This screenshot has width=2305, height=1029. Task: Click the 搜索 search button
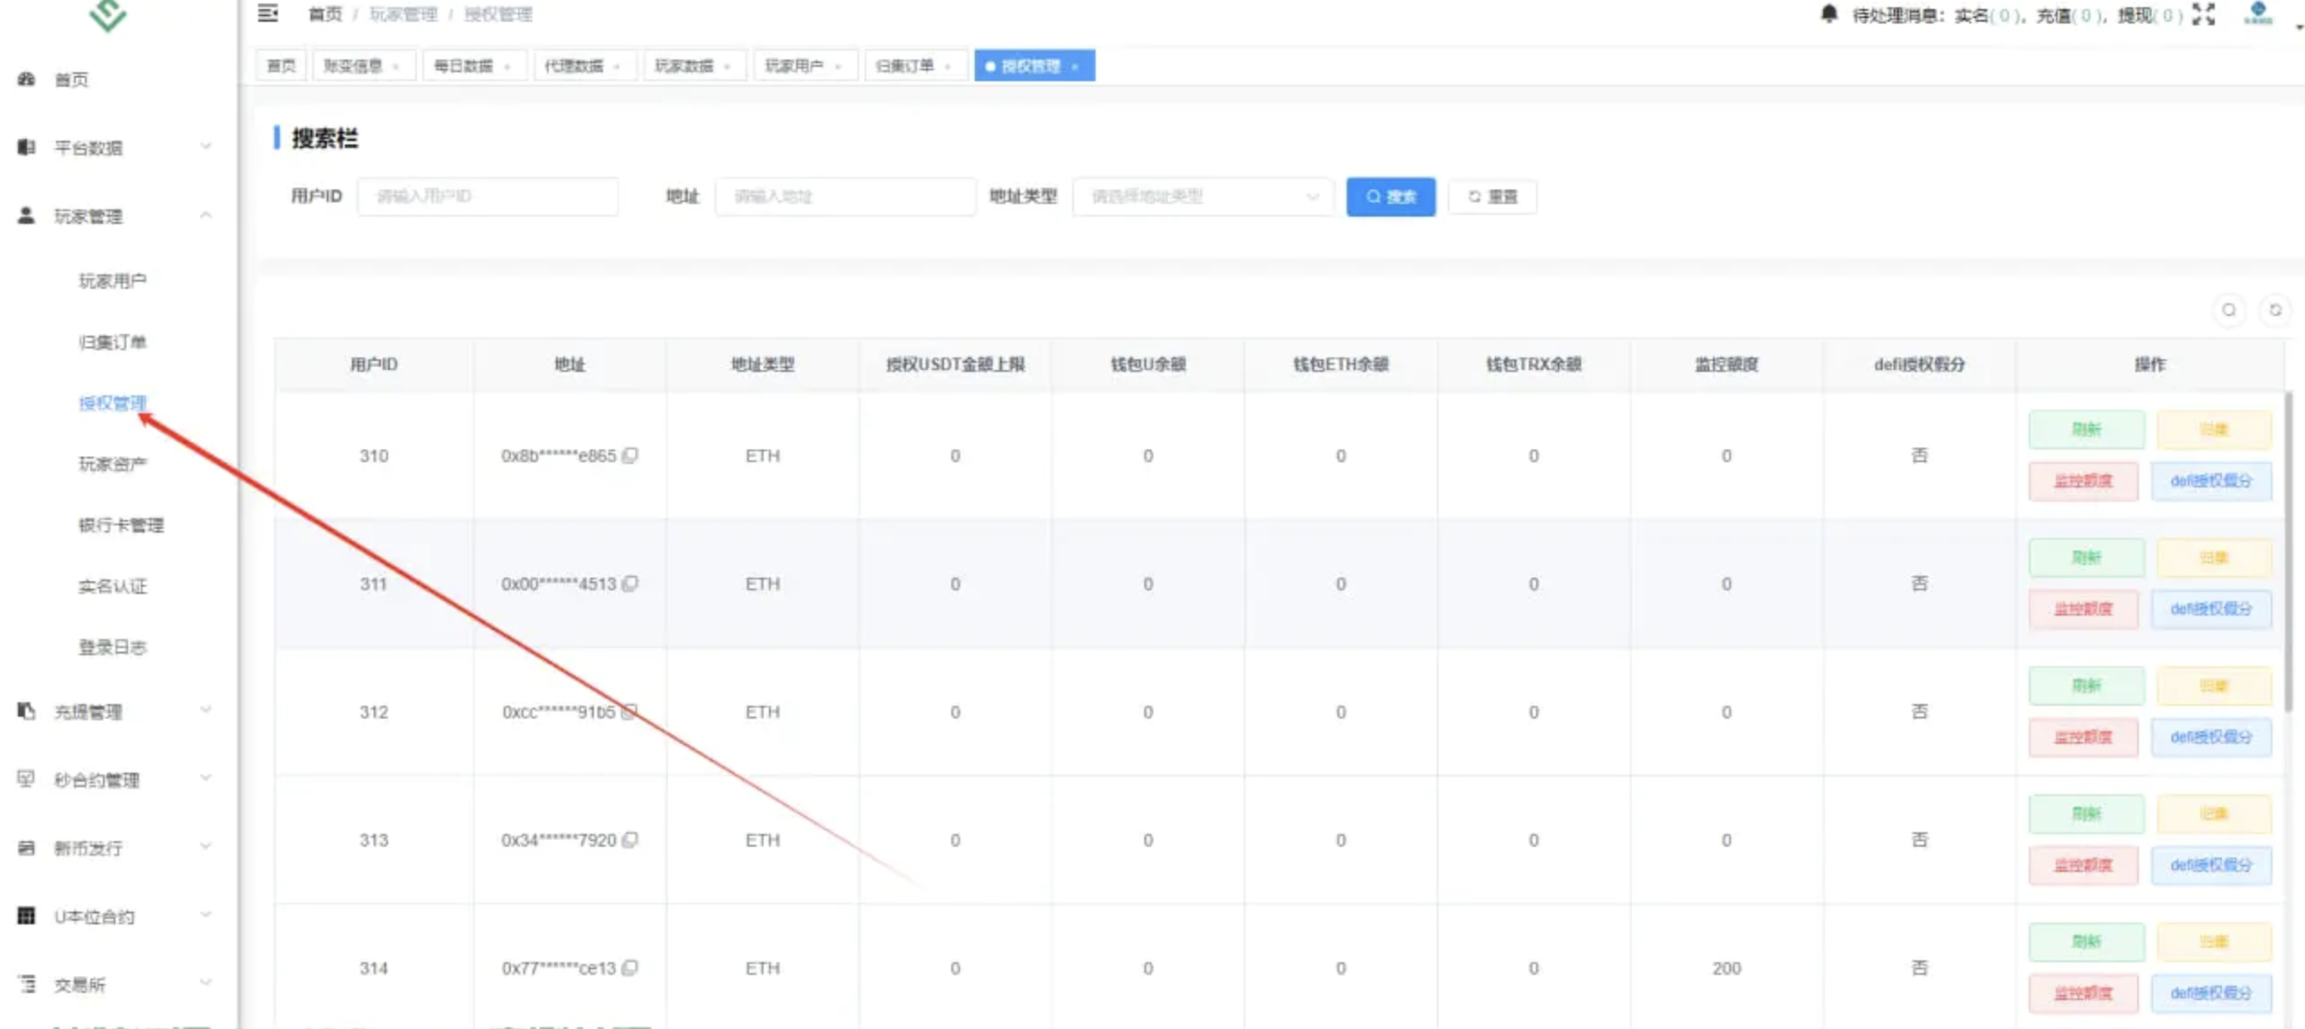(x=1390, y=197)
